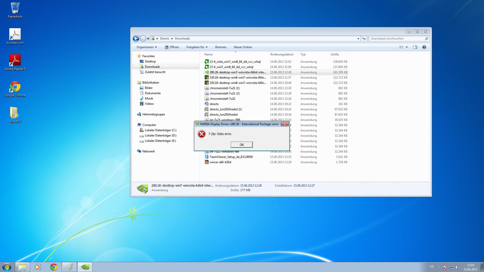The width and height of the screenshot is (484, 272).
Task: Open the Acrobat.com desktop shortcut
Action: (x=15, y=36)
